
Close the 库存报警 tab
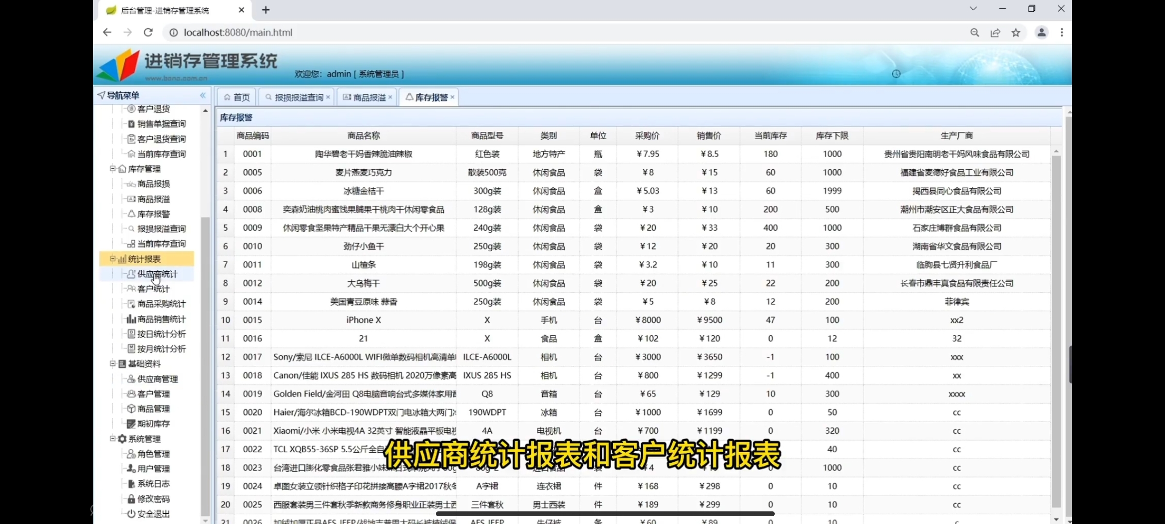[452, 98]
